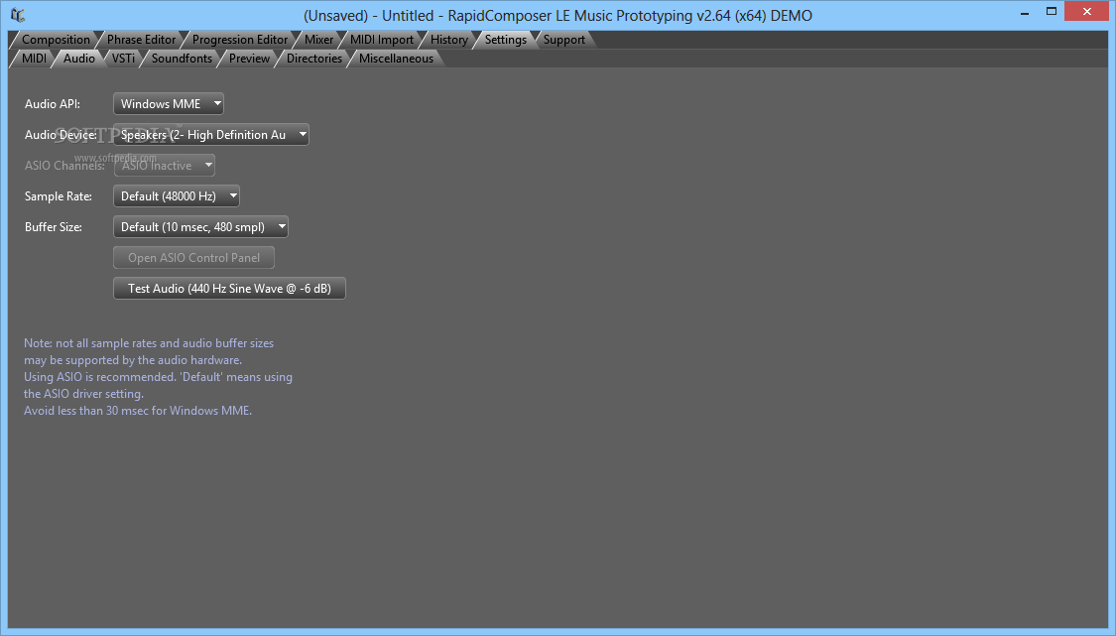This screenshot has height=636, width=1116.
Task: Open the Mixer tab
Action: click(318, 40)
